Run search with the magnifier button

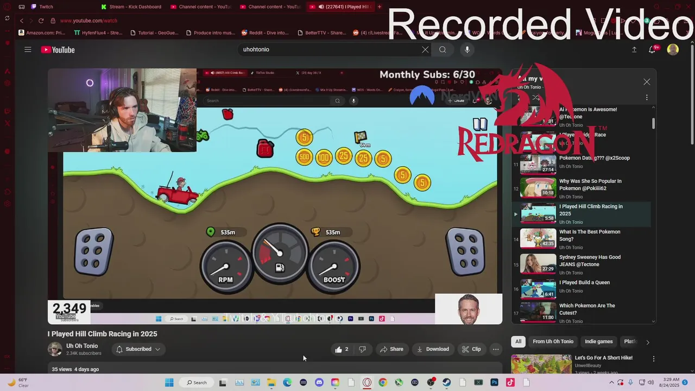pyautogui.click(x=443, y=49)
